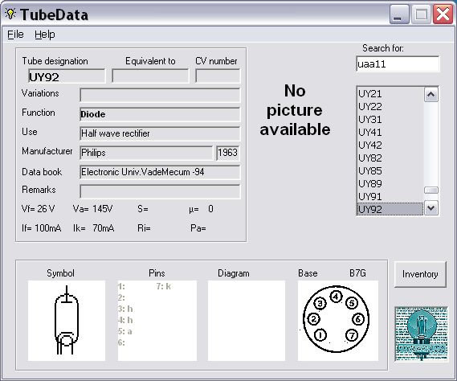Click the list scroll up arrow

(x=431, y=95)
